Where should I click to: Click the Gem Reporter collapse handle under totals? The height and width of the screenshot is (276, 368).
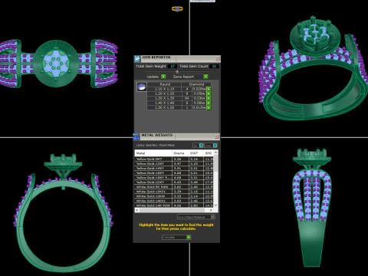[x=177, y=71]
